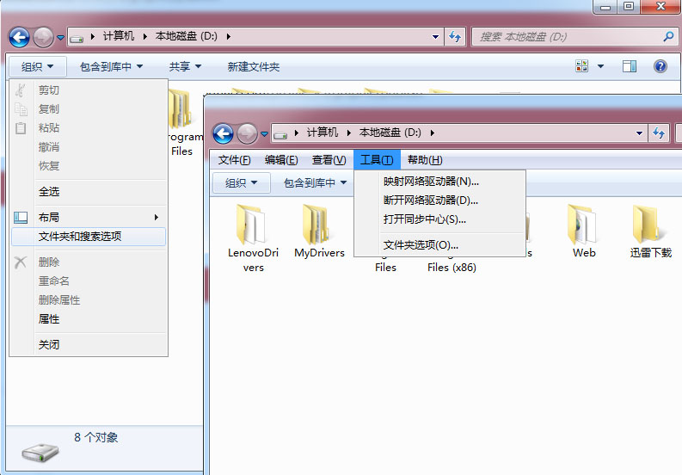This screenshot has height=475, width=682.
Task: Click the 撤消 menu entry
Action: click(89, 147)
